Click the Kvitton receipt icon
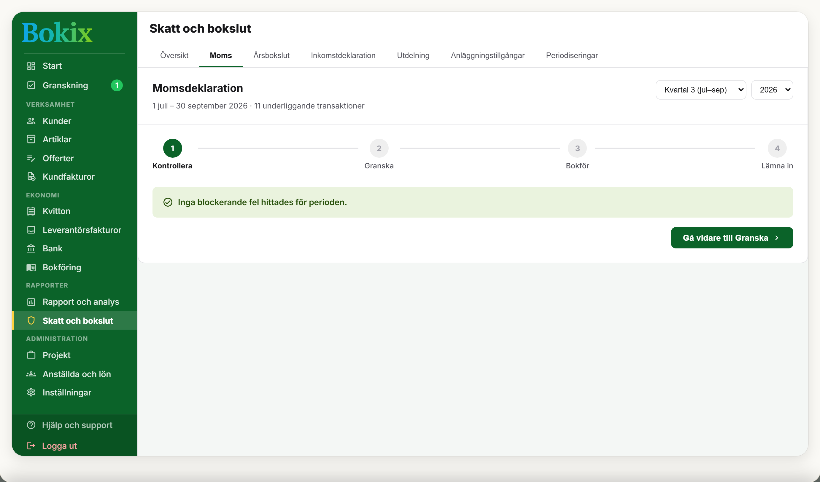Viewport: 820px width, 482px height. pos(31,211)
